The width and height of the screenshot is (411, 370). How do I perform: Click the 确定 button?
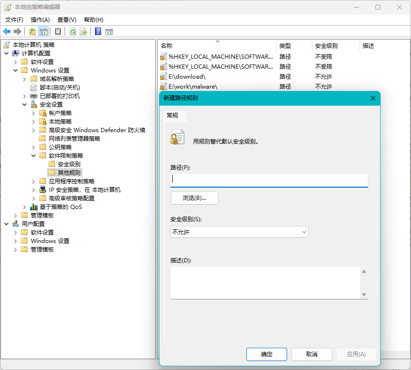267,354
